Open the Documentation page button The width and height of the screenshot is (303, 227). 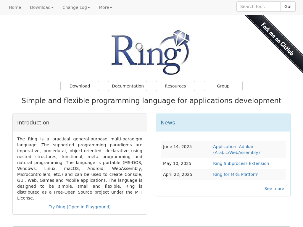click(128, 86)
